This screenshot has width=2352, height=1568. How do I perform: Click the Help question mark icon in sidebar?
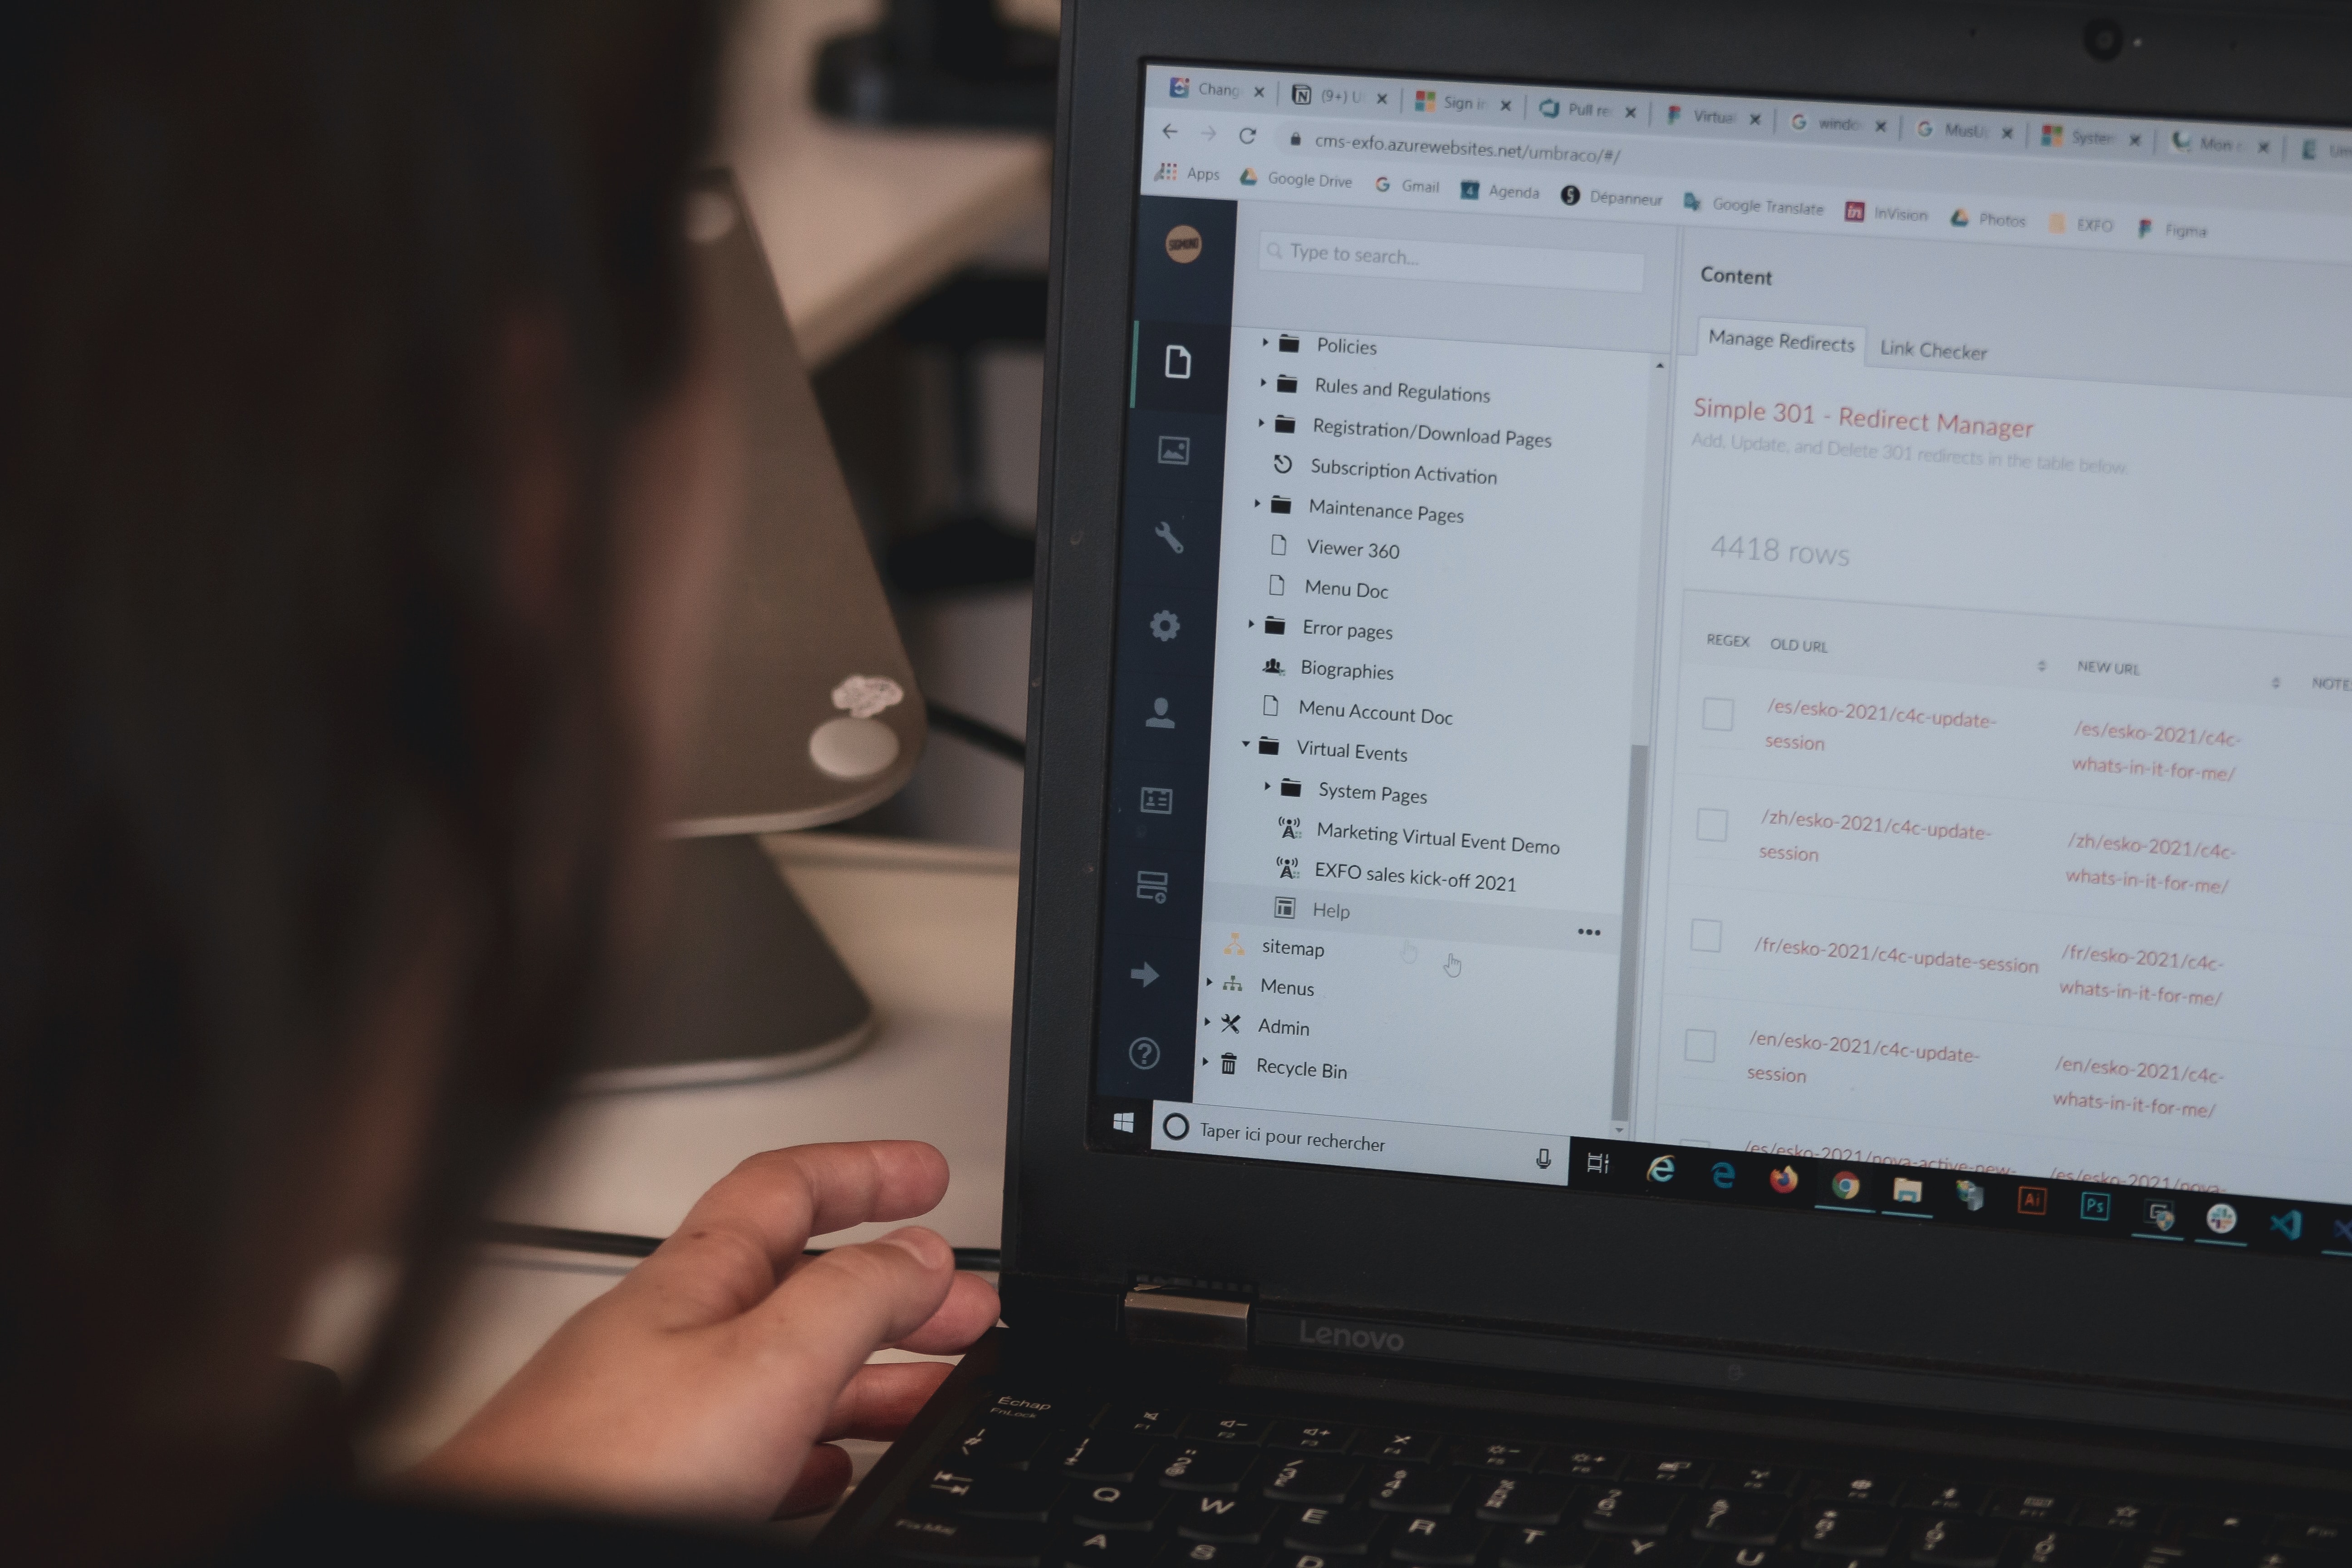[x=1146, y=1052]
